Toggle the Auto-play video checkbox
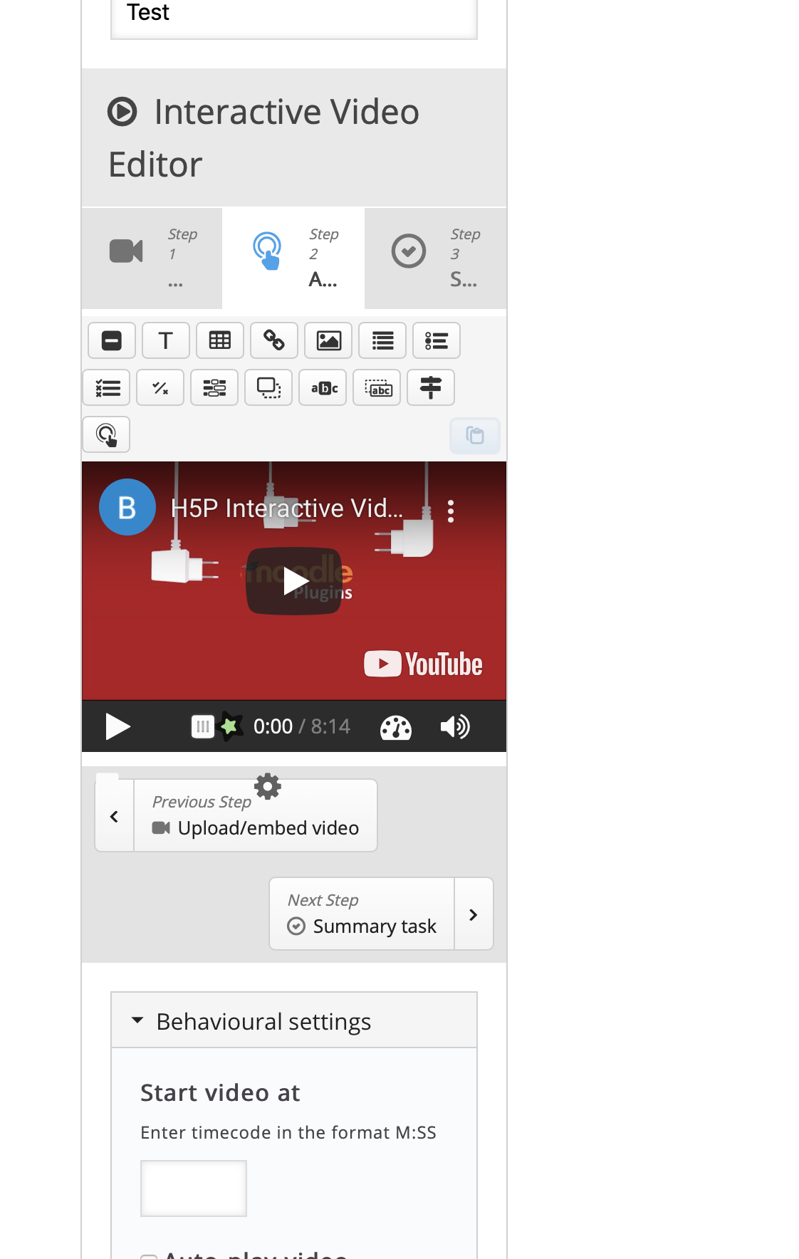The image size is (799, 1259). pos(148,1256)
